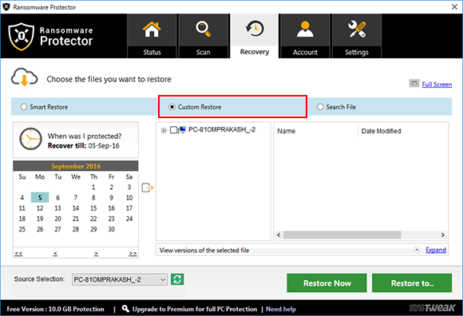
Task: Click the clock icon beside When was I protected
Action: (30, 139)
